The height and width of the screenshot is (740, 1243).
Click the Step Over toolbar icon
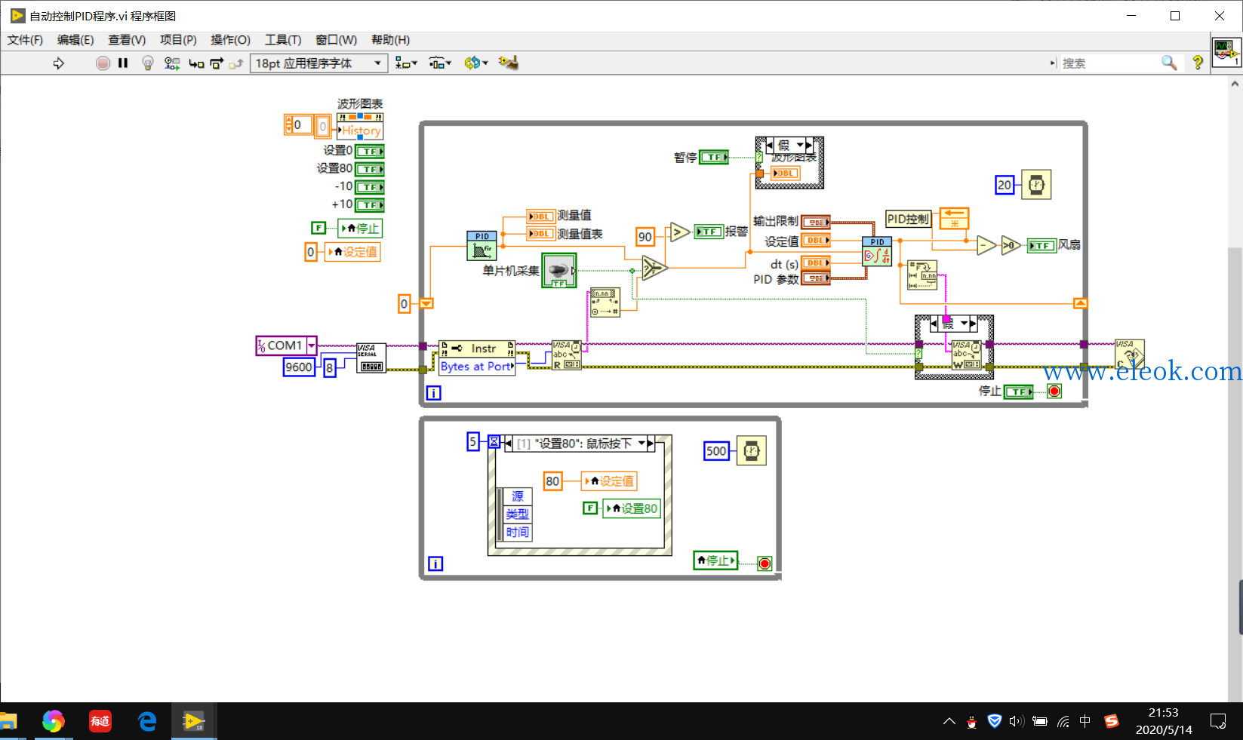(217, 63)
